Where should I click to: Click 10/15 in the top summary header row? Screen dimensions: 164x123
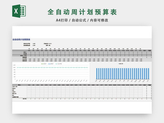coord(110,50)
